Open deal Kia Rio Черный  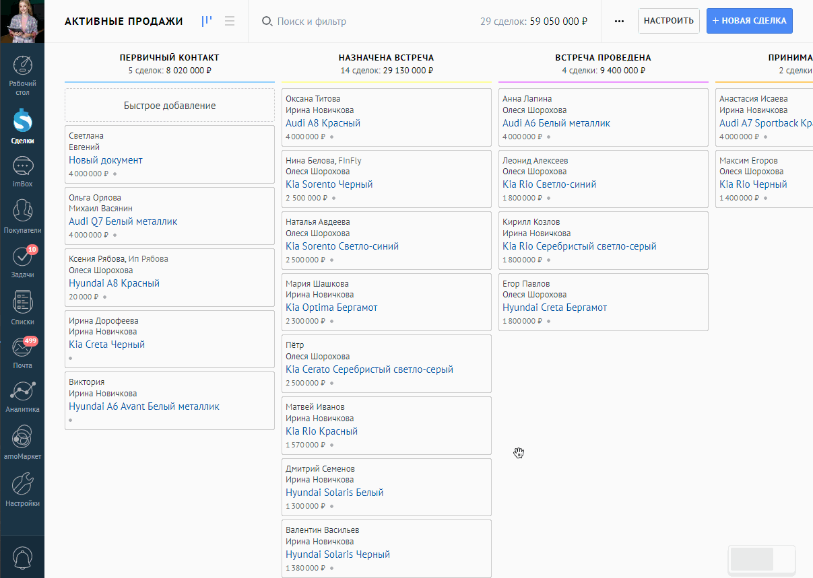[x=753, y=184]
